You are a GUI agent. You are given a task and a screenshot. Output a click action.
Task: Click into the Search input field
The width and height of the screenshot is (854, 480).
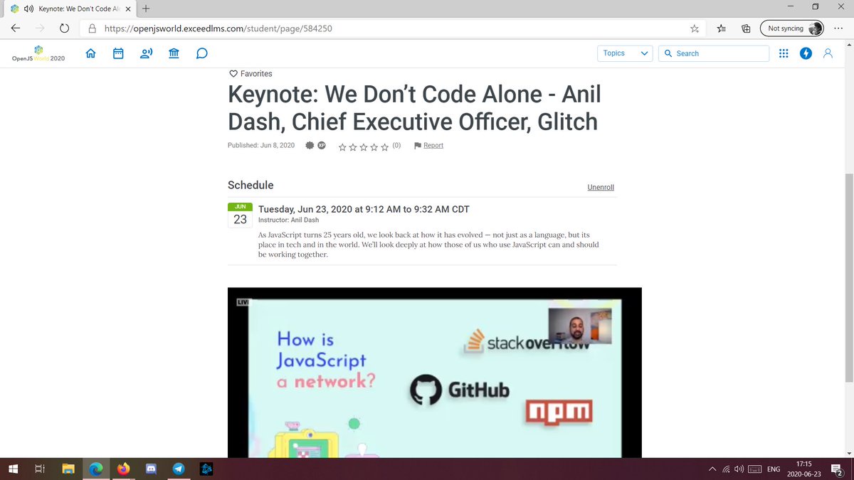[719, 53]
